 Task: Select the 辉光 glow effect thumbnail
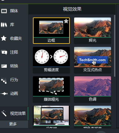coord(93,27)
